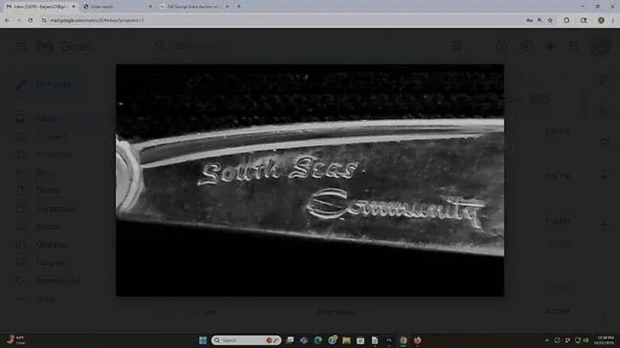Click the browser forward arrow

18,20
